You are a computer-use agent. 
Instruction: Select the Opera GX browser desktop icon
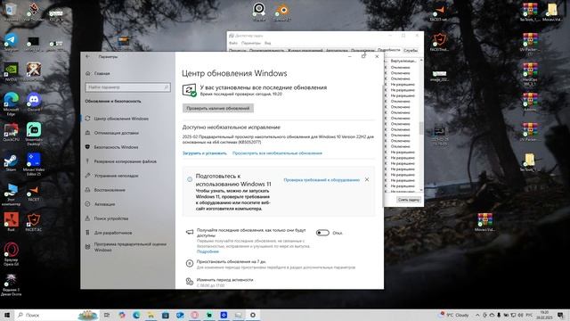[x=11, y=254]
